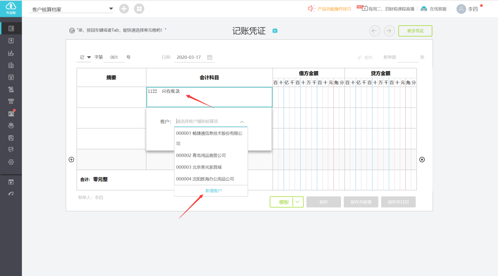
Task: Click the settings gear in sidebar
Action: (x=11, y=162)
